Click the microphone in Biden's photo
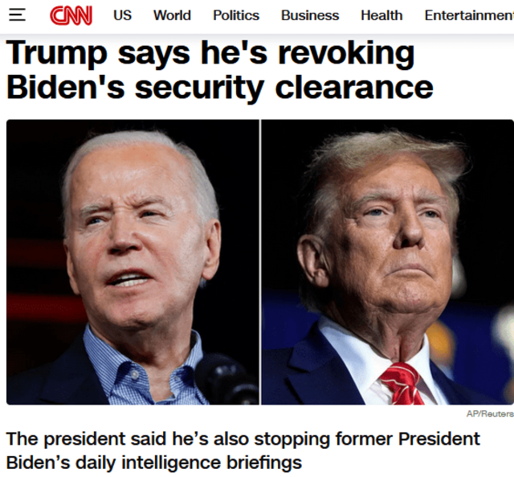Screen dimensions: 514x477 226,379
